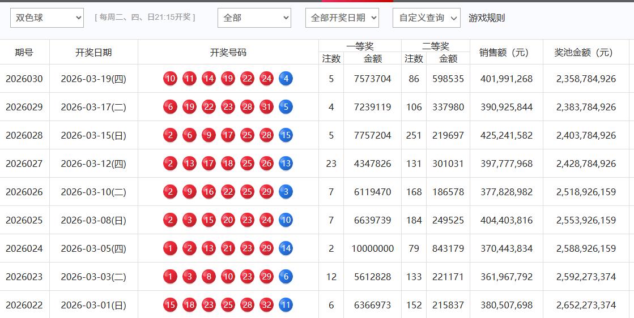This screenshot has height=318, width=634.
Task: Select issue number 2026030
Action: tap(24, 79)
